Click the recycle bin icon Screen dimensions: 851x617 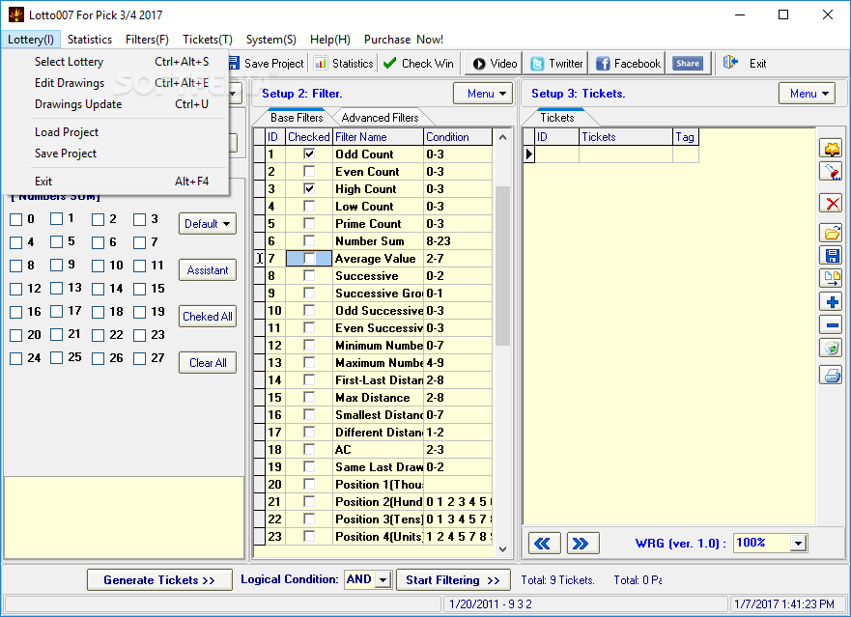click(831, 348)
